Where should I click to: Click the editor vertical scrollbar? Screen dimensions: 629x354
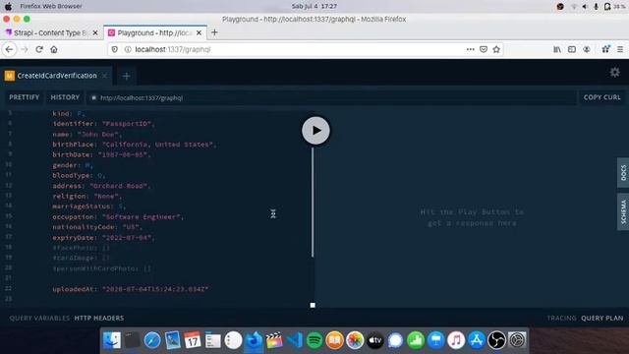tap(313, 203)
